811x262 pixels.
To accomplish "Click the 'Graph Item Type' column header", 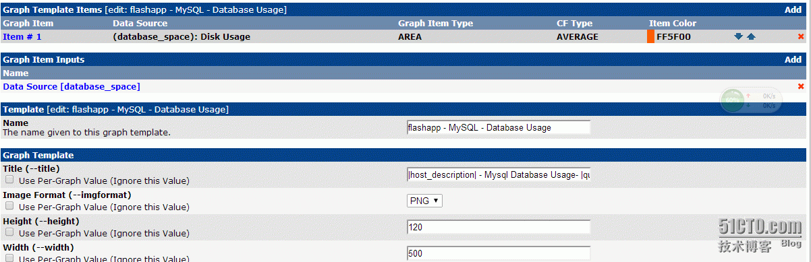I will tap(436, 24).
